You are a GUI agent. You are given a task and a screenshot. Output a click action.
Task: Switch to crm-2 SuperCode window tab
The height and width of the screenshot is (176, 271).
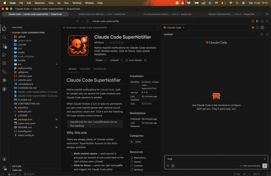[167, 14]
